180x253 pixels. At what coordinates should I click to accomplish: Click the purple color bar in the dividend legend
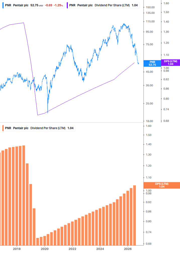coord(67,5)
